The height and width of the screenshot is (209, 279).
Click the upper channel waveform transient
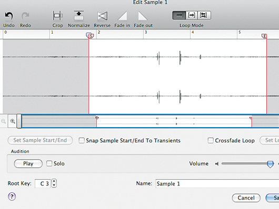pyautogui.click(x=180, y=57)
